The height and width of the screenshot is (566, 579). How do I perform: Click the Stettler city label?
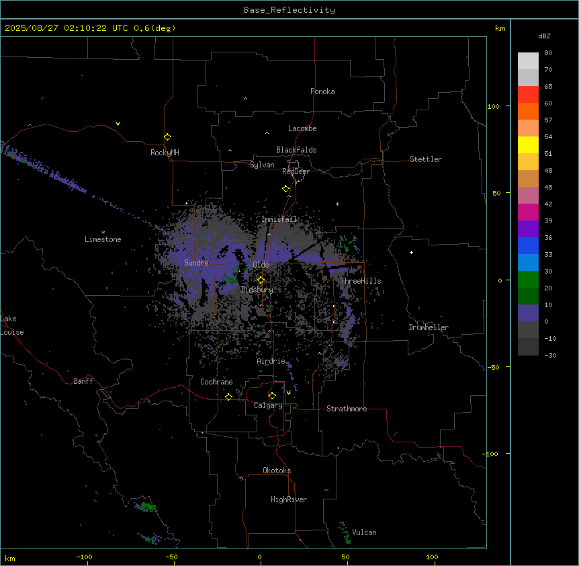pyautogui.click(x=426, y=159)
